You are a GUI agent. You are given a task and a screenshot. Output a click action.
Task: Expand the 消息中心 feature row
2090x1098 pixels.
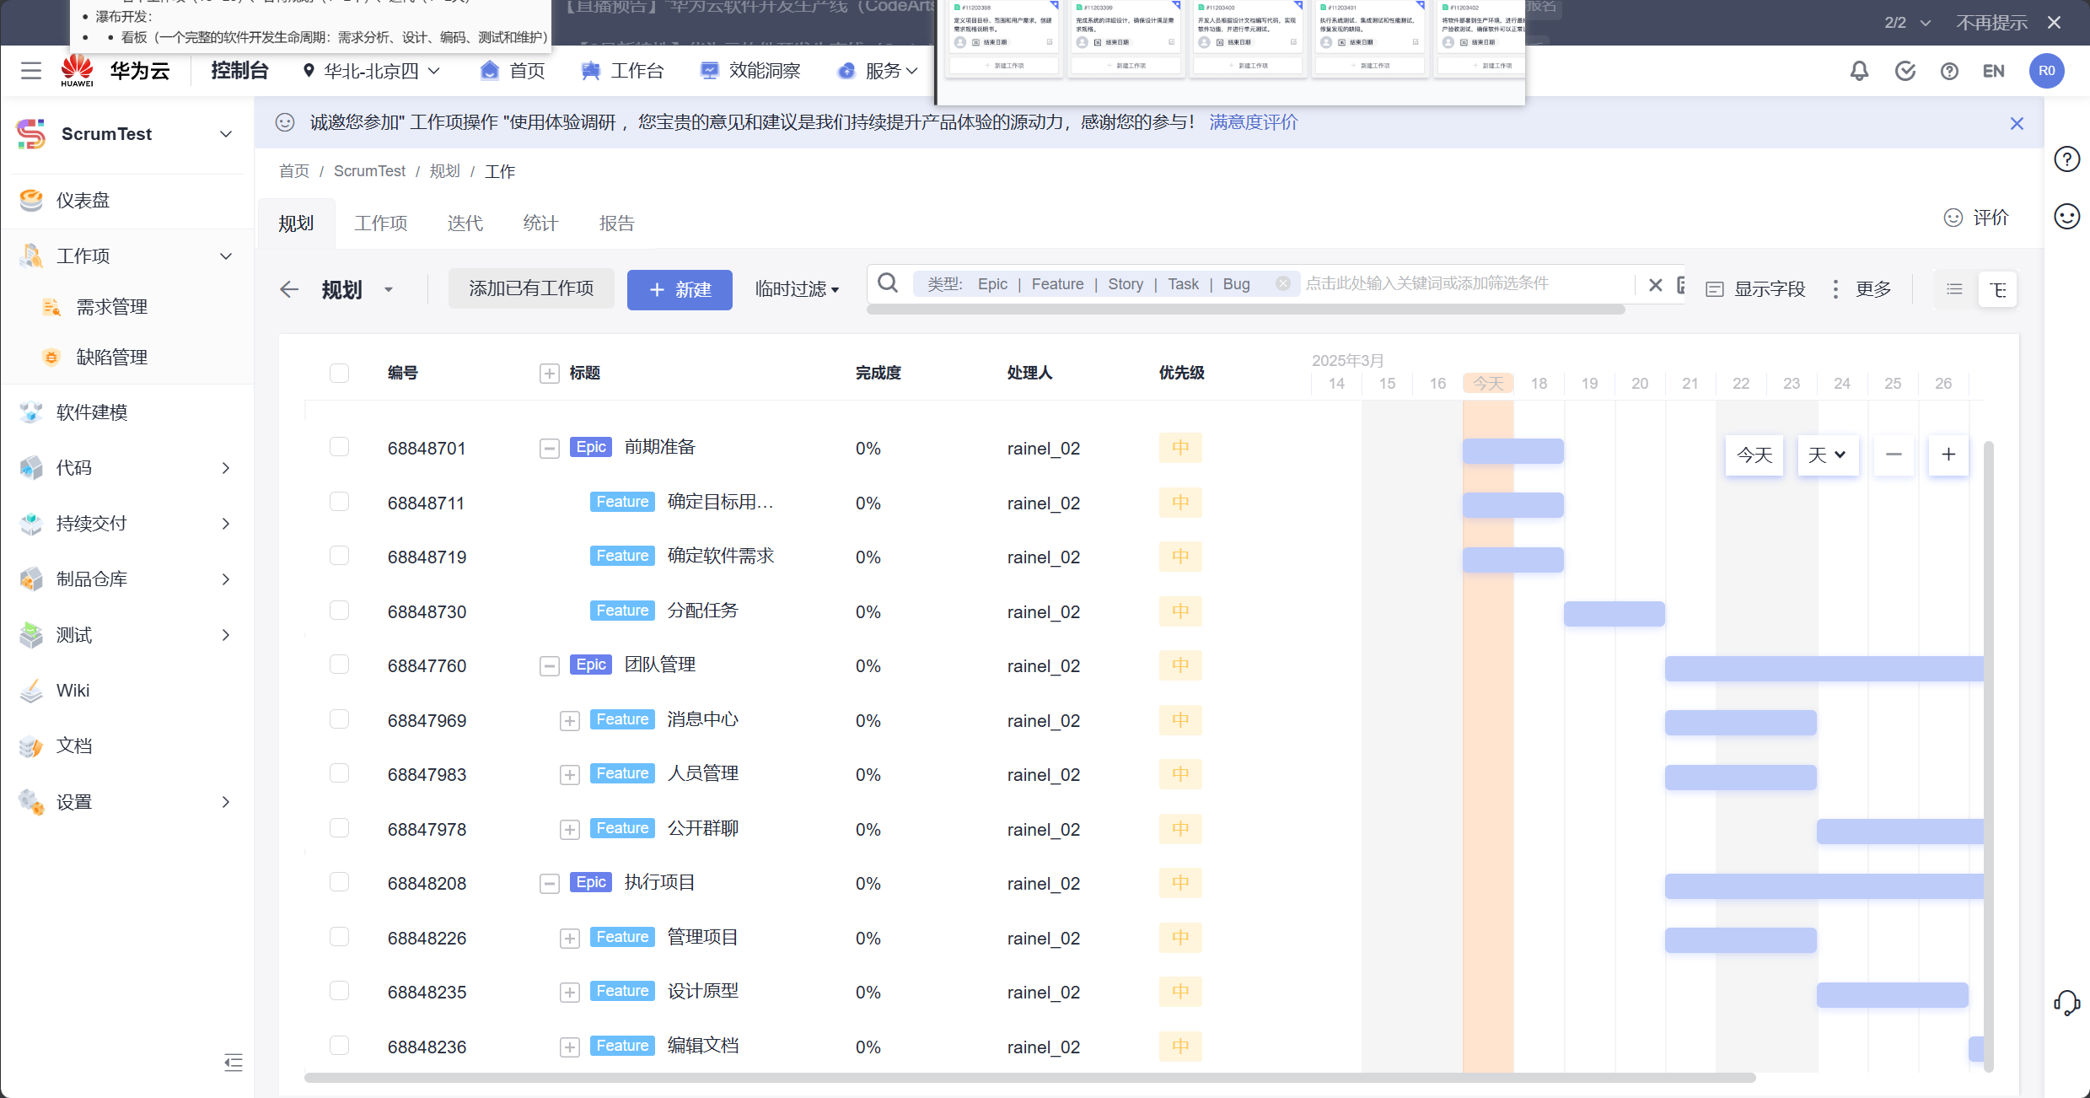(570, 721)
